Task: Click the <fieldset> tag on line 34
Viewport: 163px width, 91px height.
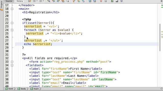Action: 35,65
